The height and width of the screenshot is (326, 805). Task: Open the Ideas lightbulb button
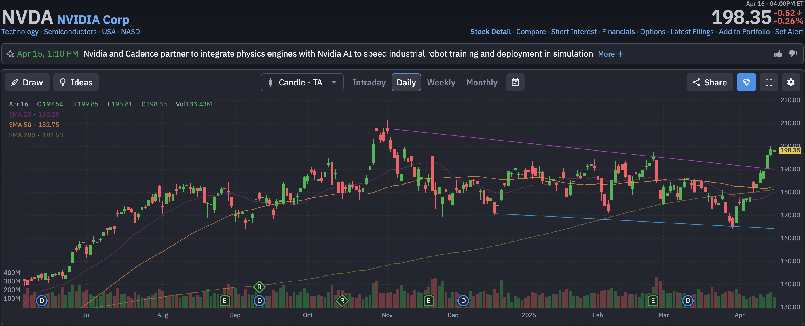pos(76,82)
